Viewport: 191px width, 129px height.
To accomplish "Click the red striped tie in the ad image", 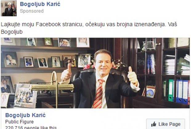I will pyautogui.click(x=98, y=94).
